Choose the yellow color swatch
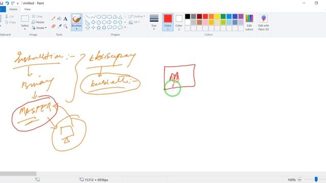 [x=217, y=16]
